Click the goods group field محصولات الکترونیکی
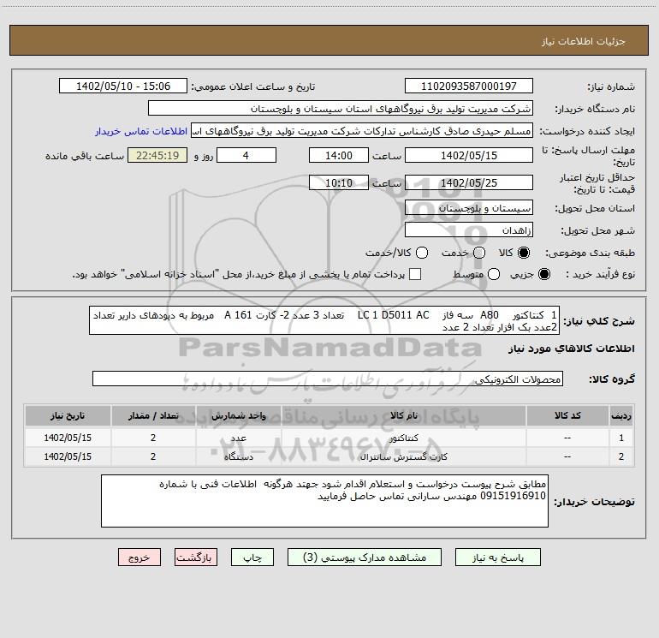 click(x=328, y=379)
